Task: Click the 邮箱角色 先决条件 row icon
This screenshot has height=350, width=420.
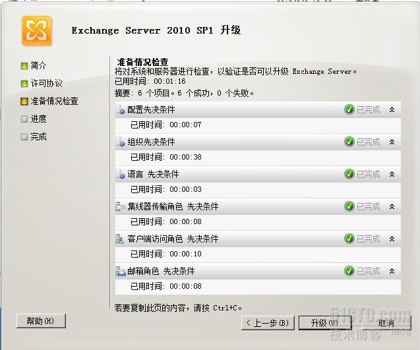Action: (x=121, y=272)
